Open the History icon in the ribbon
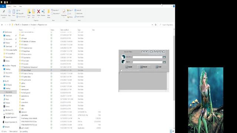Image resolution: width=237 pixels, height=133 pixels. click(70, 17)
